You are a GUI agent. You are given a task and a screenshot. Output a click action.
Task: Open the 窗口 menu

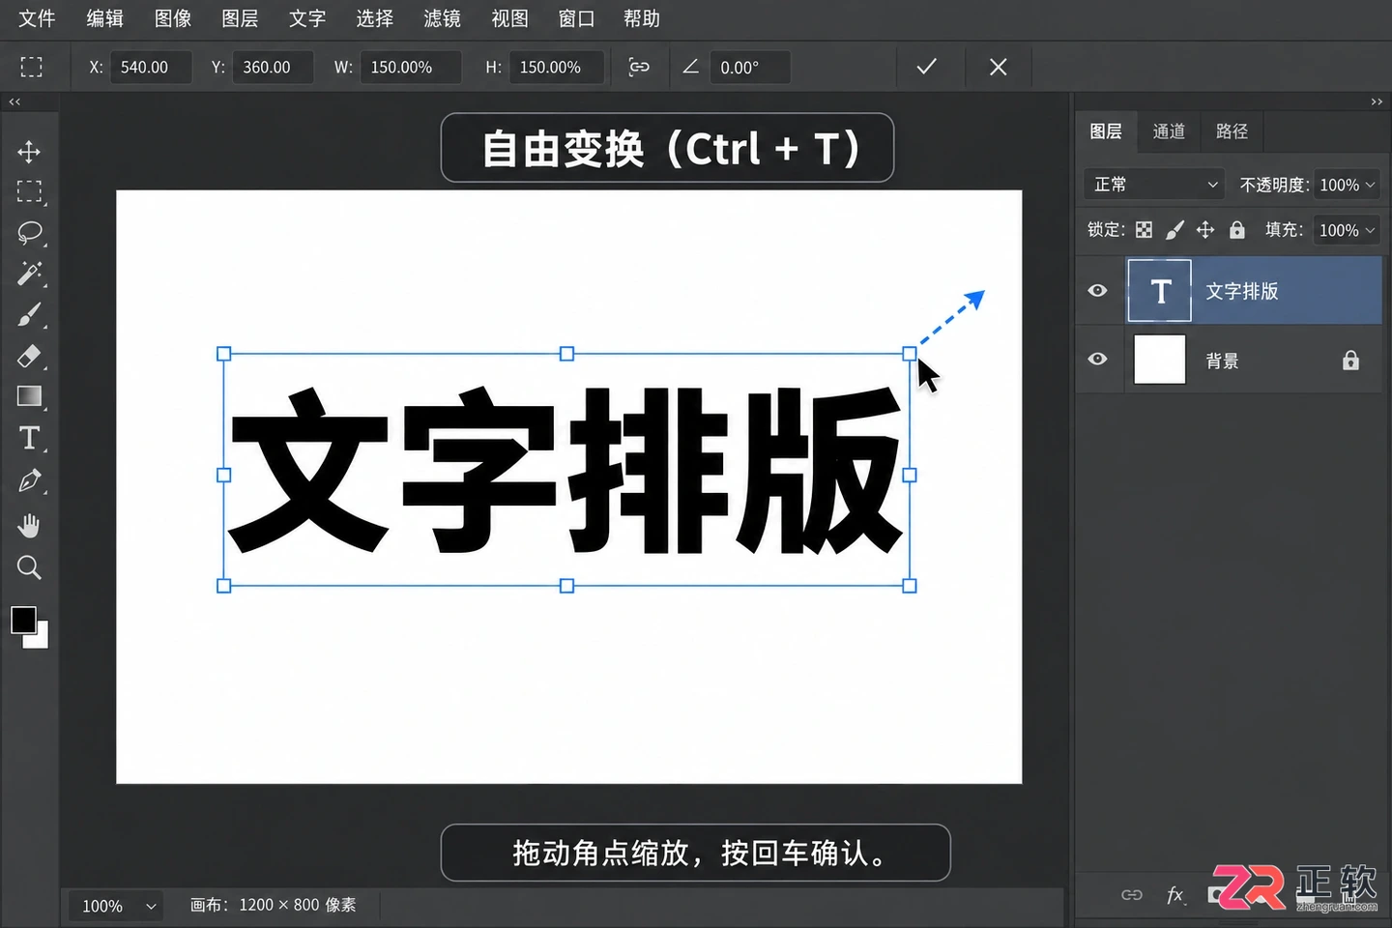576,18
